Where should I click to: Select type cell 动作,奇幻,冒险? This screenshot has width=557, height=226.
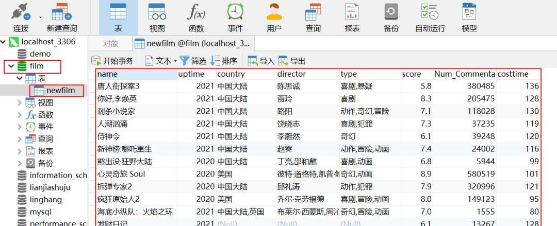point(370,111)
